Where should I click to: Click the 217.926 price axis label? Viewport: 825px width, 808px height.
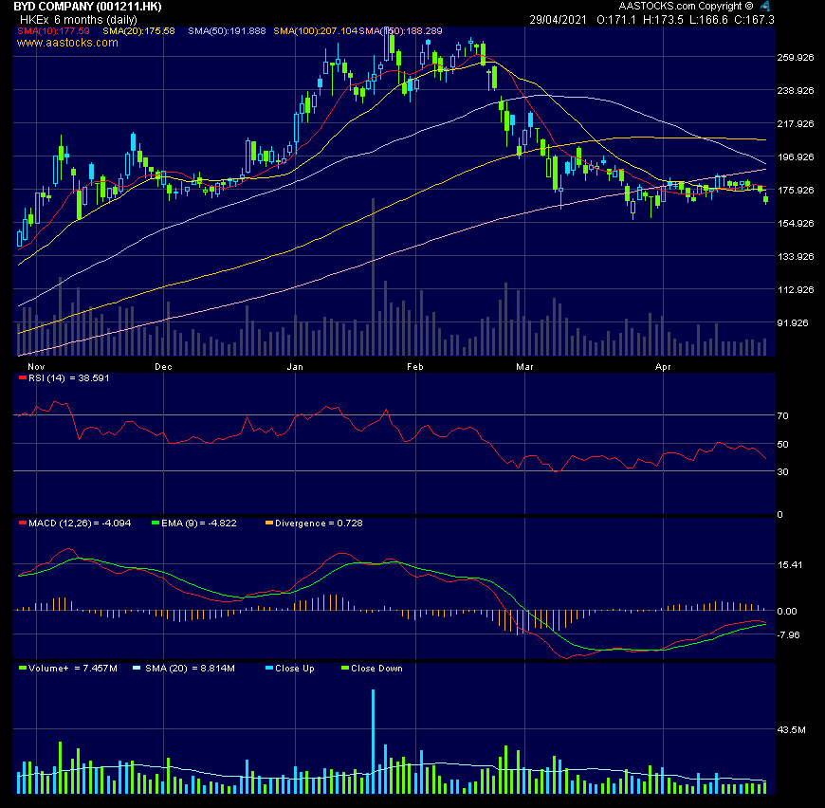tap(796, 123)
